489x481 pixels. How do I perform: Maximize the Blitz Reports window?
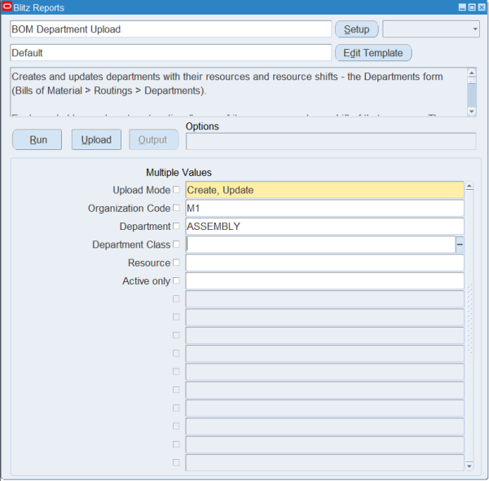(472, 7)
